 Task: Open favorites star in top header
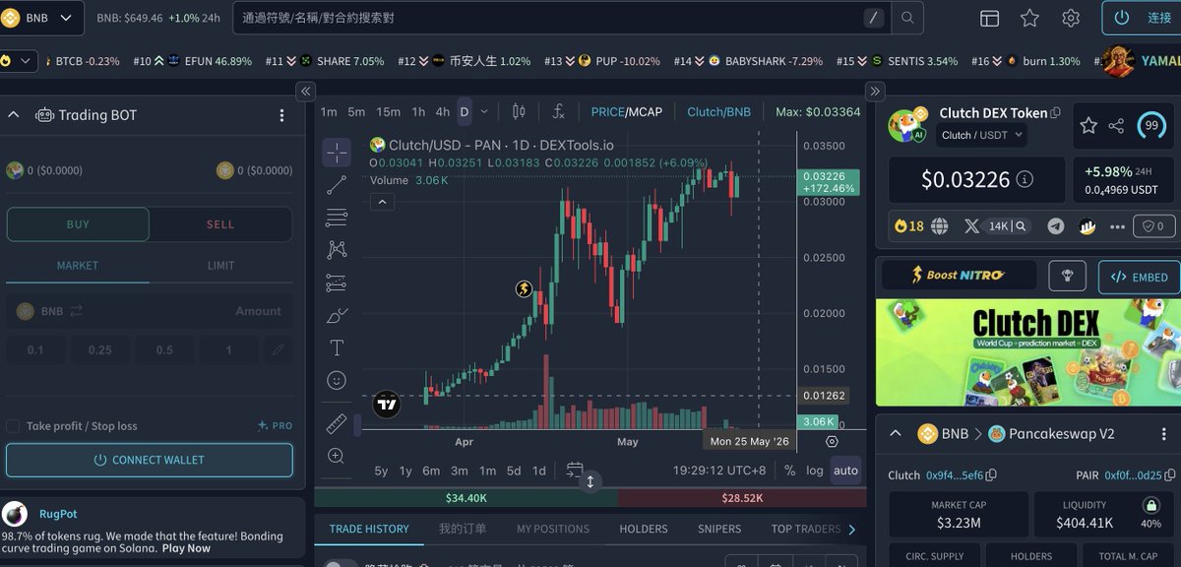1029,18
